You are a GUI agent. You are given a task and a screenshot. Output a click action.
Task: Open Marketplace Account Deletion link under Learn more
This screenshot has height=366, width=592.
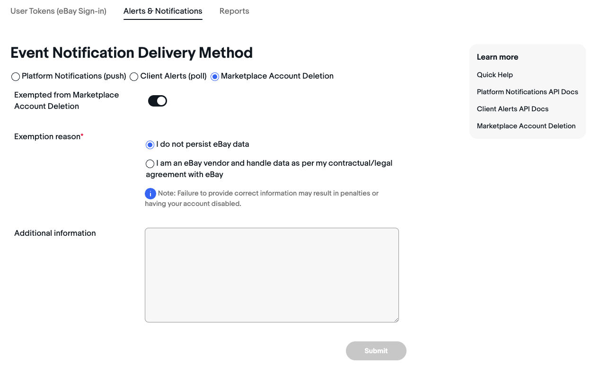pos(526,126)
